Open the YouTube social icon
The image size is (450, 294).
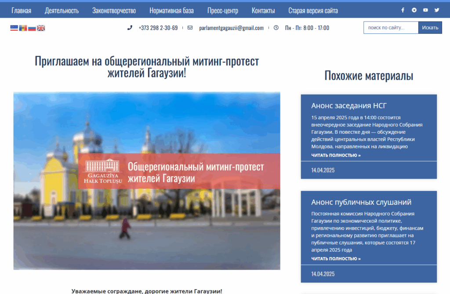click(425, 10)
